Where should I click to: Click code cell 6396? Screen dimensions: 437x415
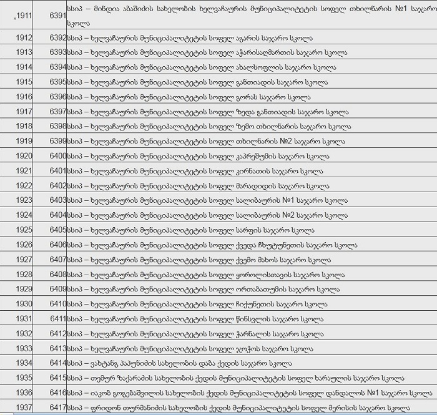pyautogui.click(x=58, y=97)
